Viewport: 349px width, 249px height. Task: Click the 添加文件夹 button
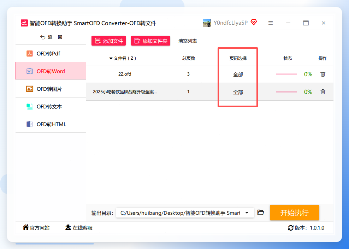(x=151, y=41)
